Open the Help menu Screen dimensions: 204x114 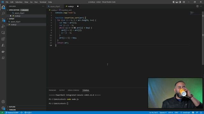(x=50, y=2)
